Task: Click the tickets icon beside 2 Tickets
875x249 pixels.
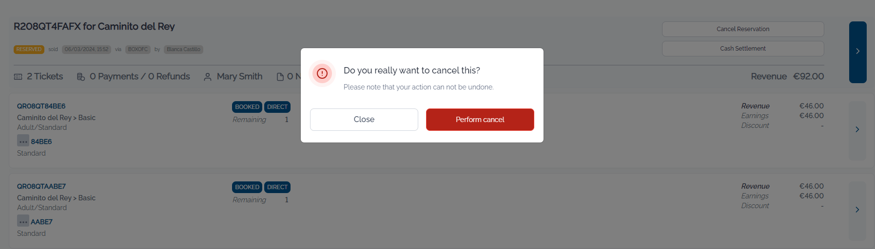Action: click(18, 77)
